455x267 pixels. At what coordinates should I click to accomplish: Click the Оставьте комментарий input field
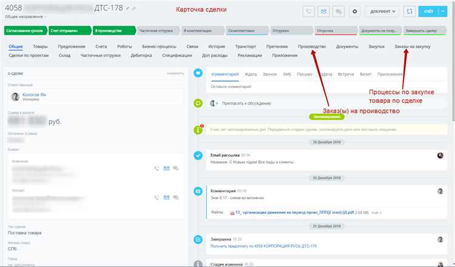pyautogui.click(x=326, y=87)
